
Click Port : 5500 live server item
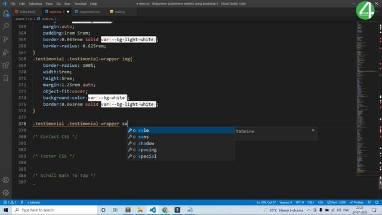pos(337,202)
